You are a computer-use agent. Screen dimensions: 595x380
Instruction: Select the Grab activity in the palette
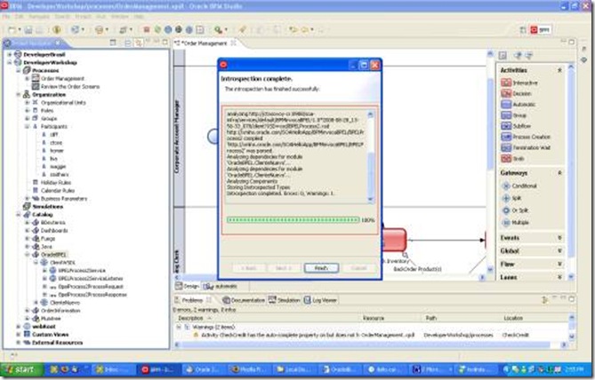[x=512, y=159]
